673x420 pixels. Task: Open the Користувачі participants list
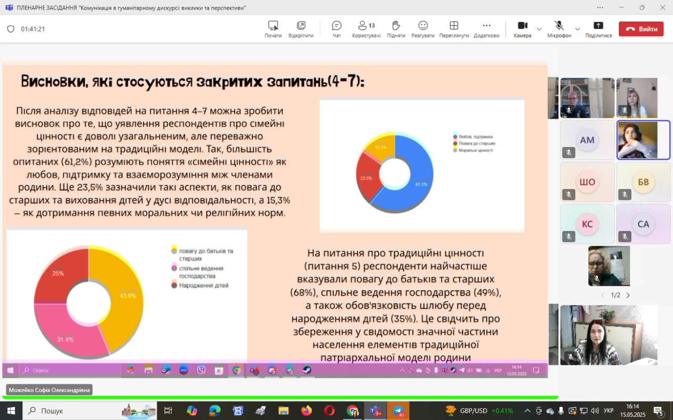click(366, 29)
